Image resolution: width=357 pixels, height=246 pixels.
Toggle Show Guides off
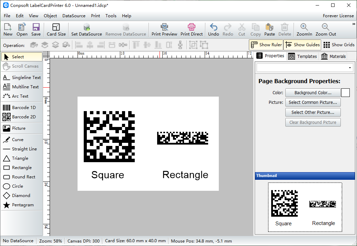pos(302,45)
